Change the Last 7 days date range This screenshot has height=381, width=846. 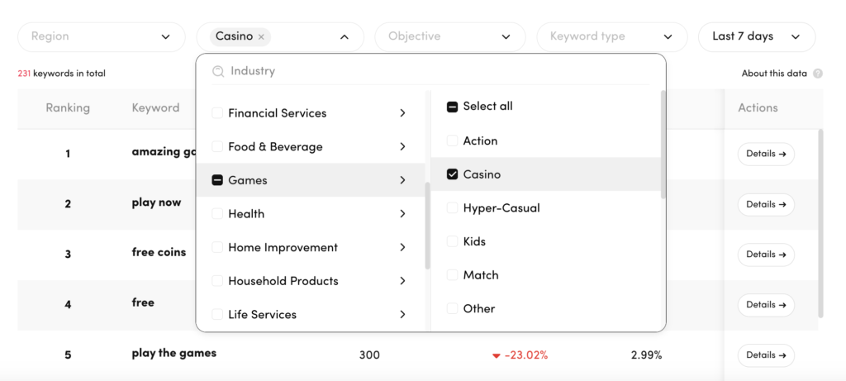pos(757,36)
